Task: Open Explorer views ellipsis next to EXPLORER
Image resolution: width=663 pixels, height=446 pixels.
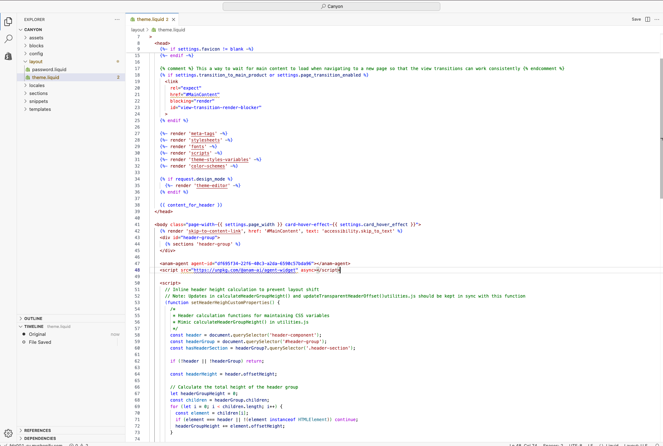Action: (117, 20)
